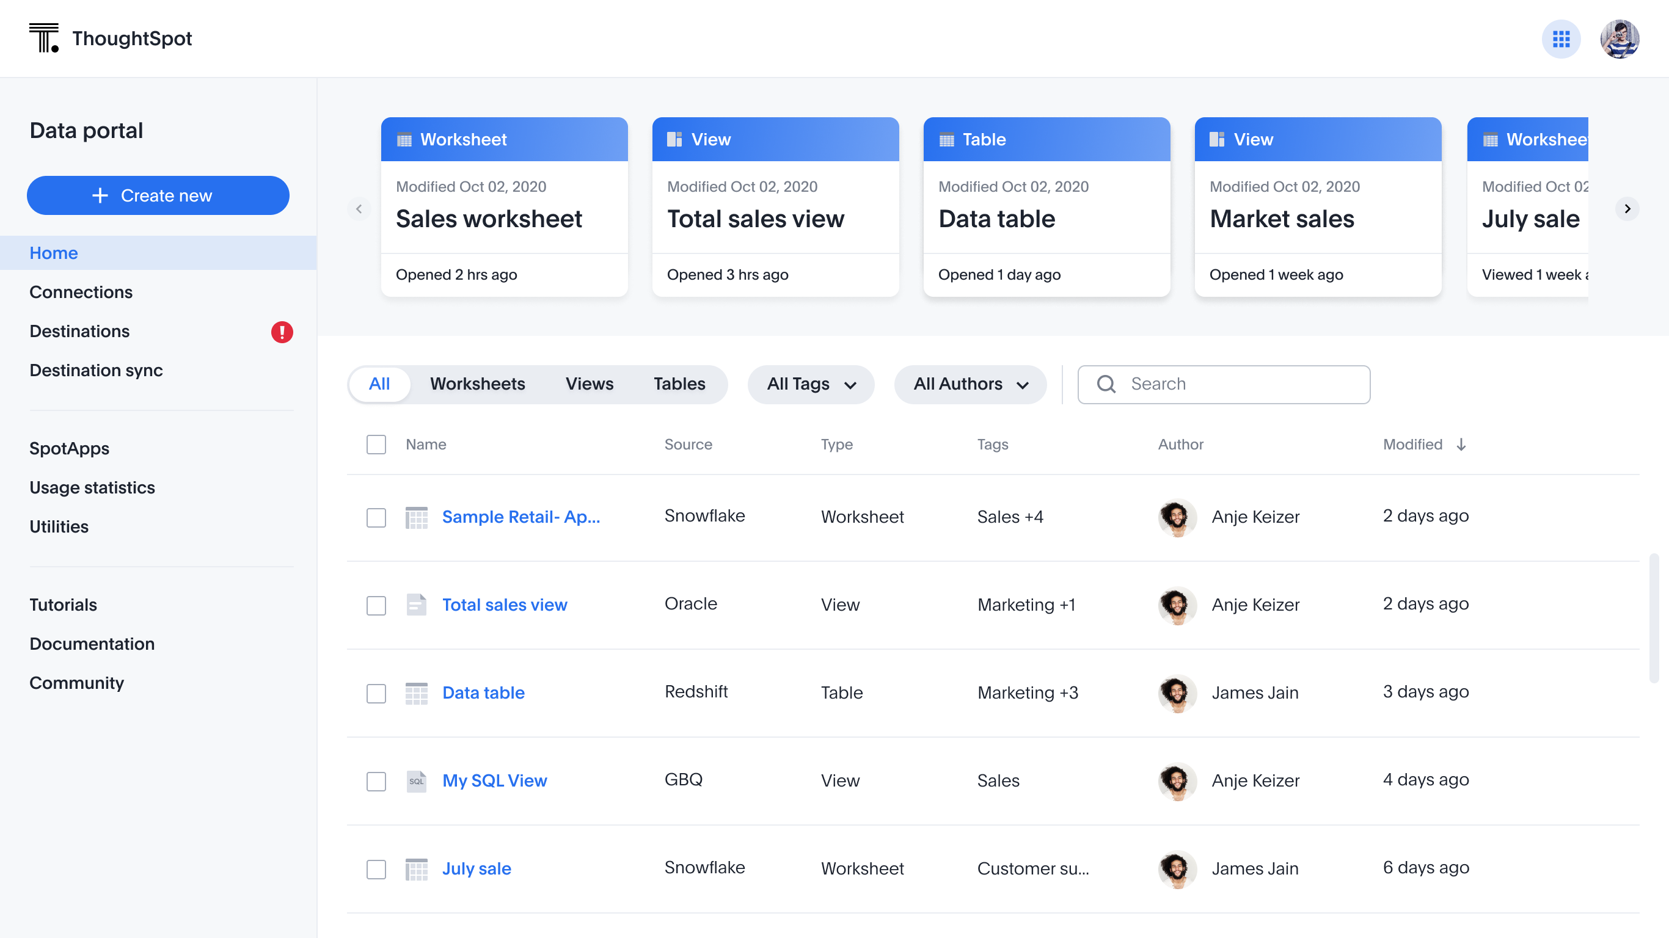
Task: Click 'Marketing +3' tags cell
Action: 1028,693
